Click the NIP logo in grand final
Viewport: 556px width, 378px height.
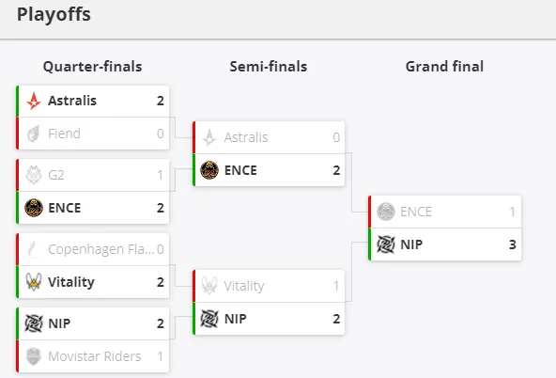386,244
